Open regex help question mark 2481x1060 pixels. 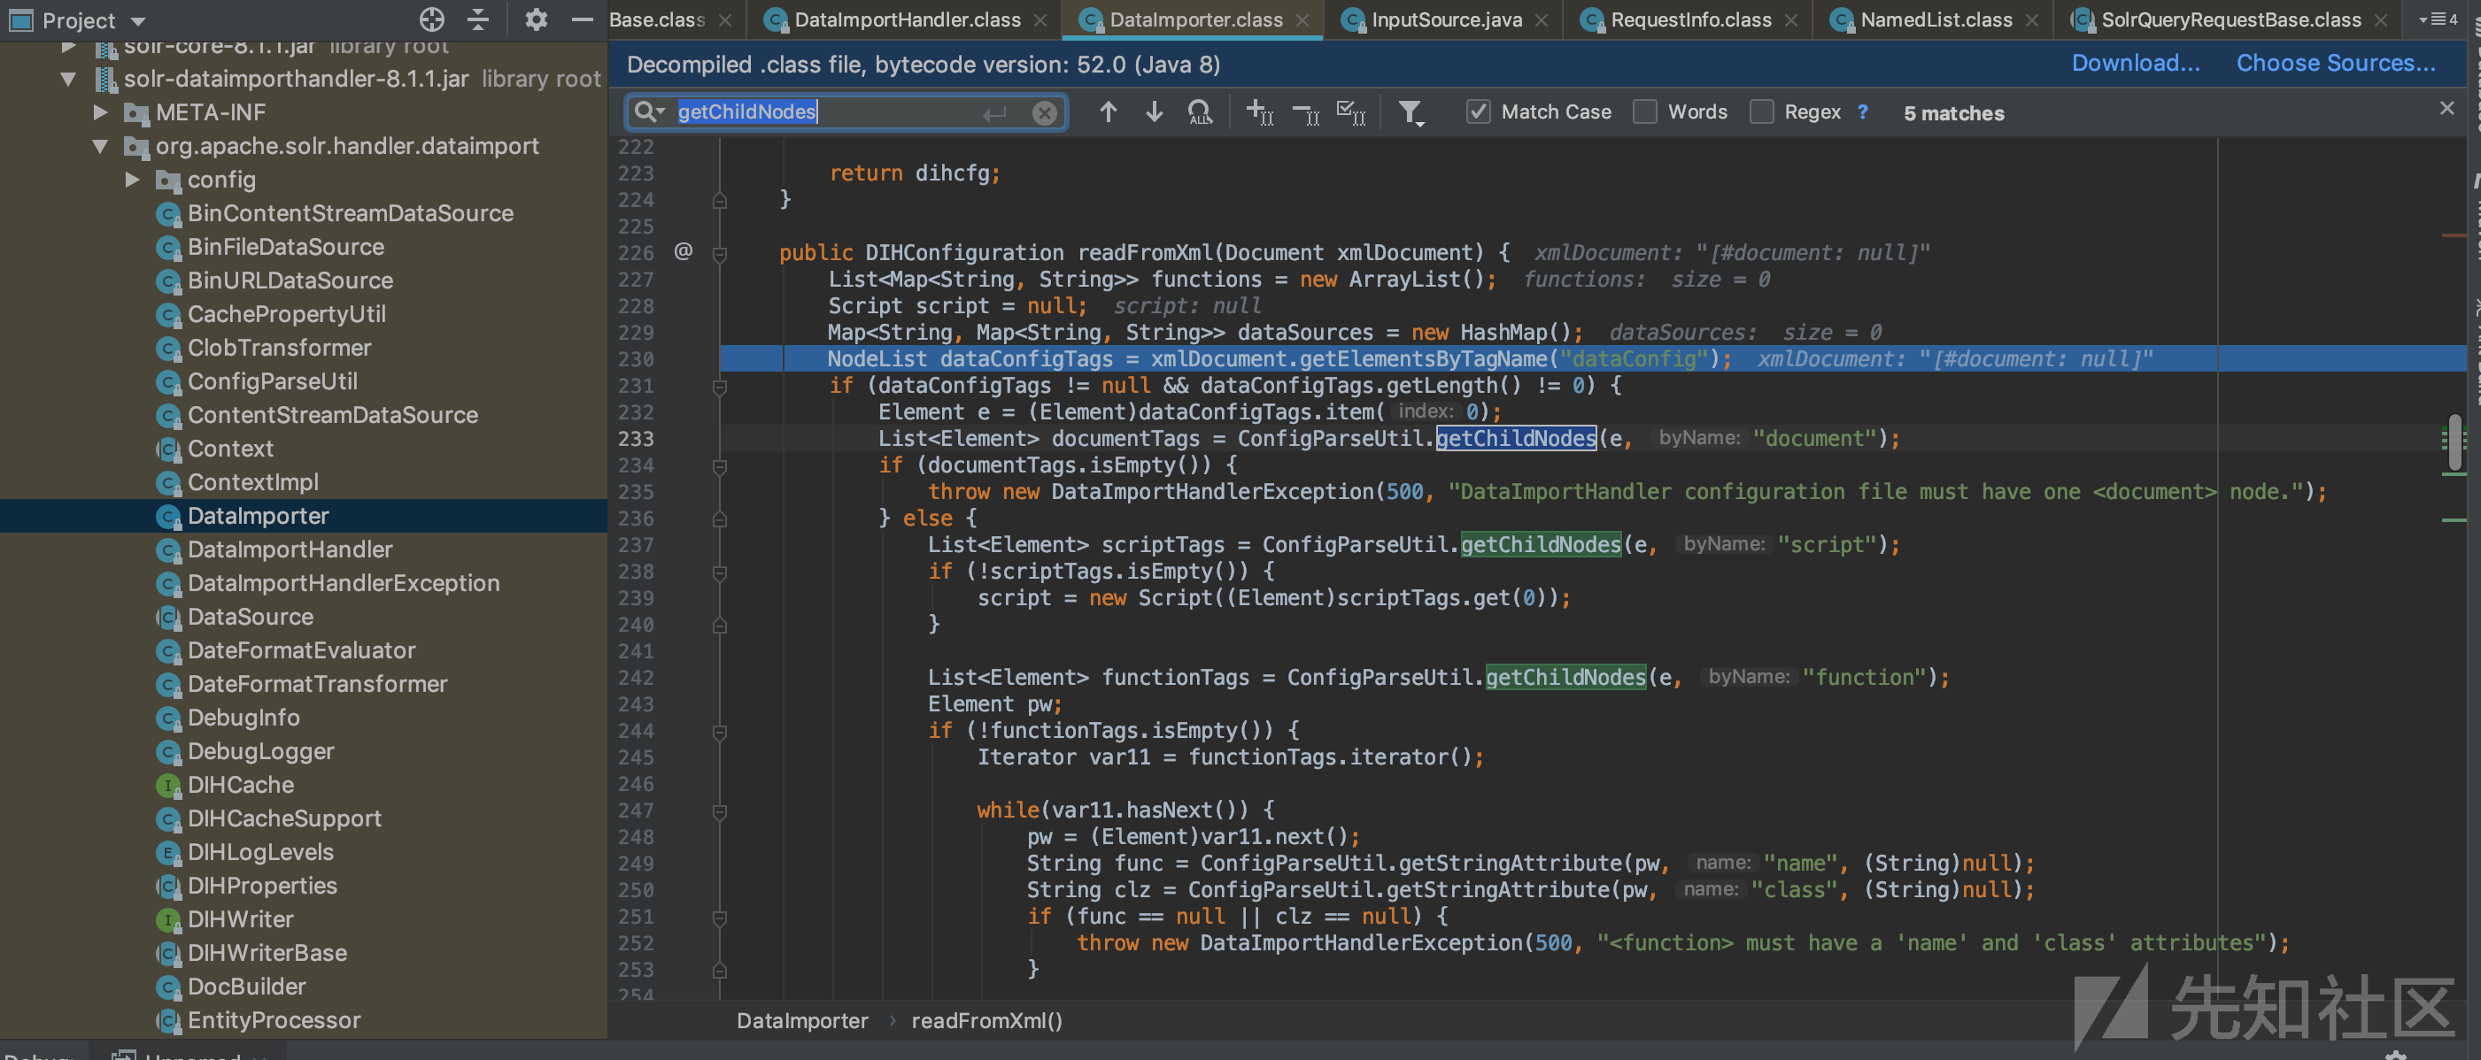pos(1863,111)
